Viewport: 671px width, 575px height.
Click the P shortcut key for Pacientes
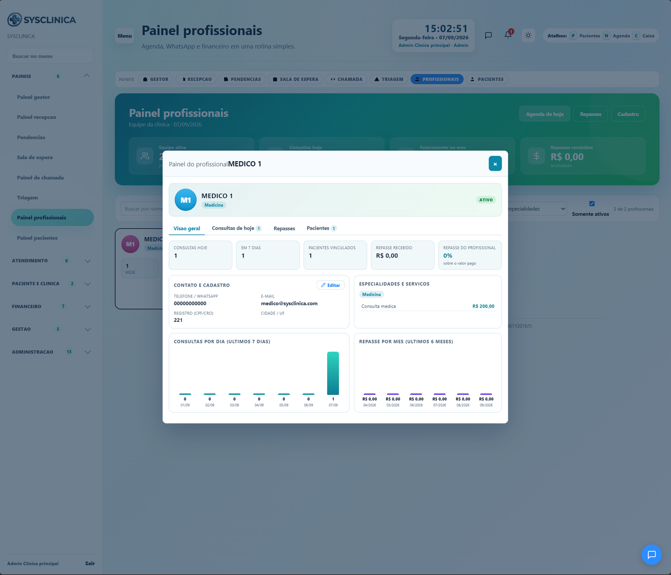pyautogui.click(x=573, y=36)
